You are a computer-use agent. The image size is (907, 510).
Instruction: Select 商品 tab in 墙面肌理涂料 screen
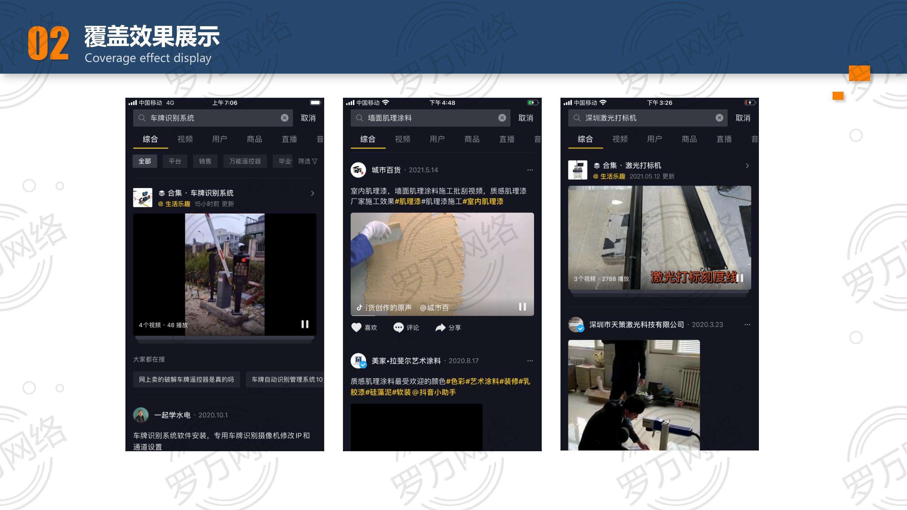pos(472,139)
